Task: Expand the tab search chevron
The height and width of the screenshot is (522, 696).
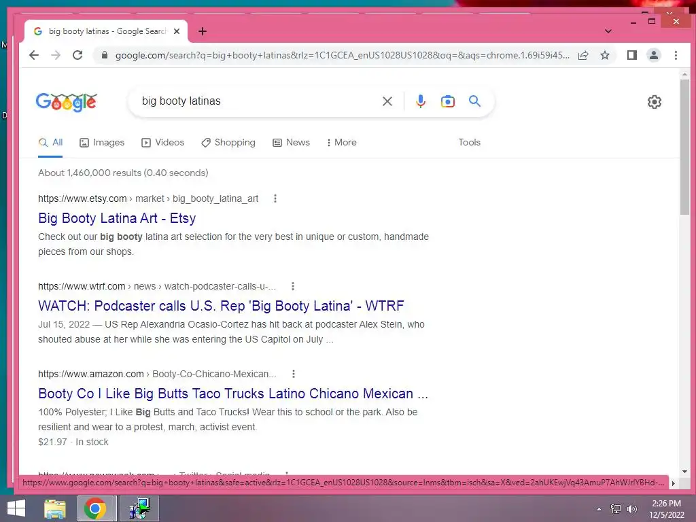Action: tap(608, 31)
